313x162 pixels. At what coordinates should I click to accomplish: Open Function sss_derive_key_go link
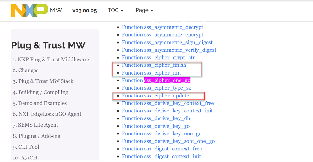coord(156,126)
